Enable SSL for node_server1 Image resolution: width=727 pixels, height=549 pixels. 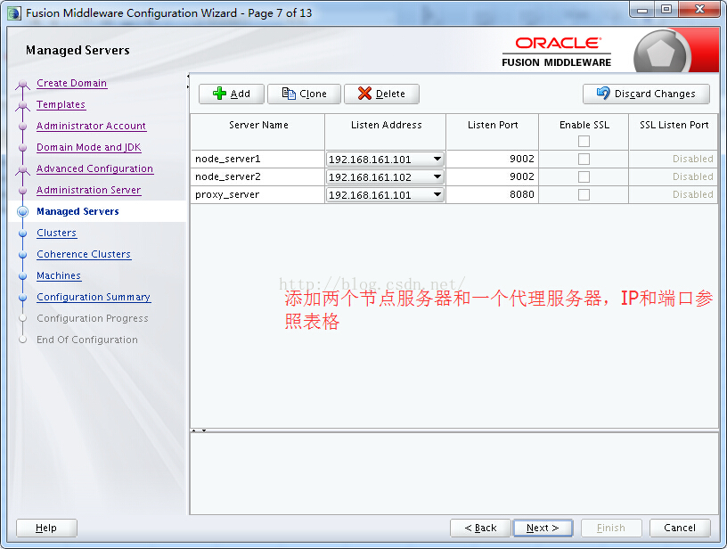point(584,159)
